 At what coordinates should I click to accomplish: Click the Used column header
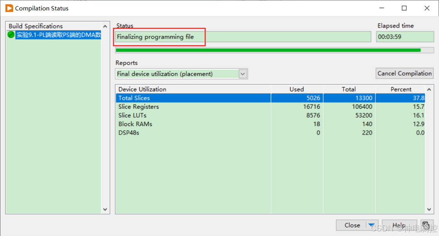coord(297,89)
